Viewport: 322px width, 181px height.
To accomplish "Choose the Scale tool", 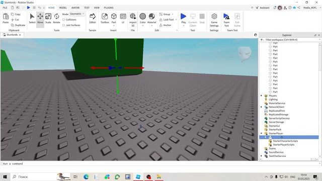I will (48, 19).
